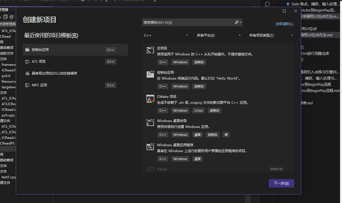Click the MFC 应用 template icon
Image resolution: width=342 pixels, height=203 pixels.
click(x=27, y=85)
